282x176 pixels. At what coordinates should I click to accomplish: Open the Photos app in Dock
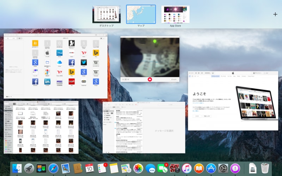(x=138, y=168)
